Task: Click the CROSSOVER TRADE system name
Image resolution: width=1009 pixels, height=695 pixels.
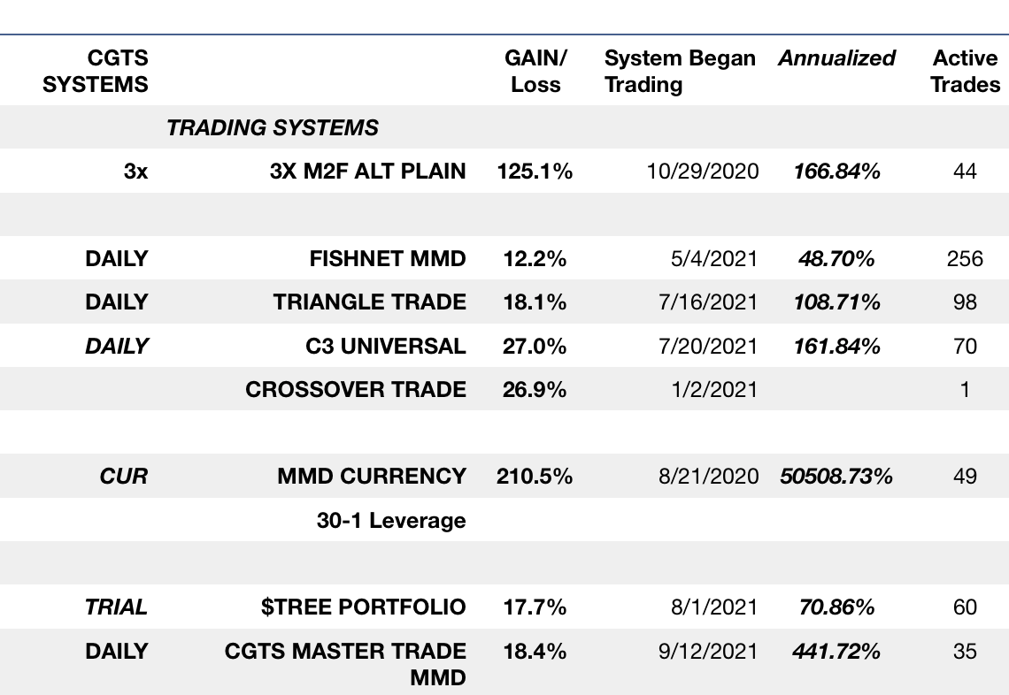Action: pos(356,389)
